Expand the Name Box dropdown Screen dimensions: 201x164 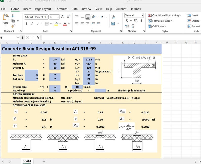tap(18, 38)
